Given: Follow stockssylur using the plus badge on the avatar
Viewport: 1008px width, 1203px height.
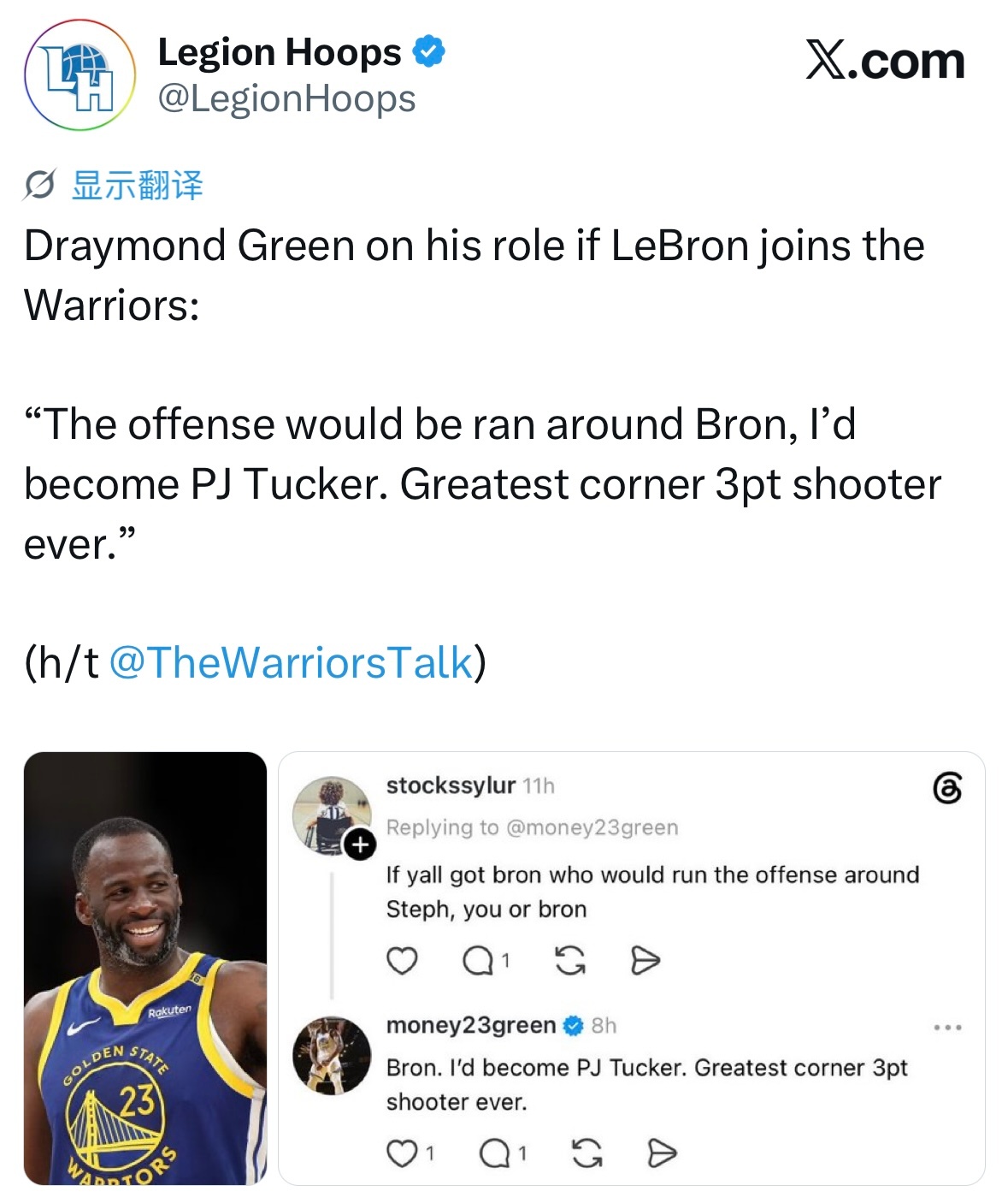Looking at the screenshot, I should (x=360, y=845).
